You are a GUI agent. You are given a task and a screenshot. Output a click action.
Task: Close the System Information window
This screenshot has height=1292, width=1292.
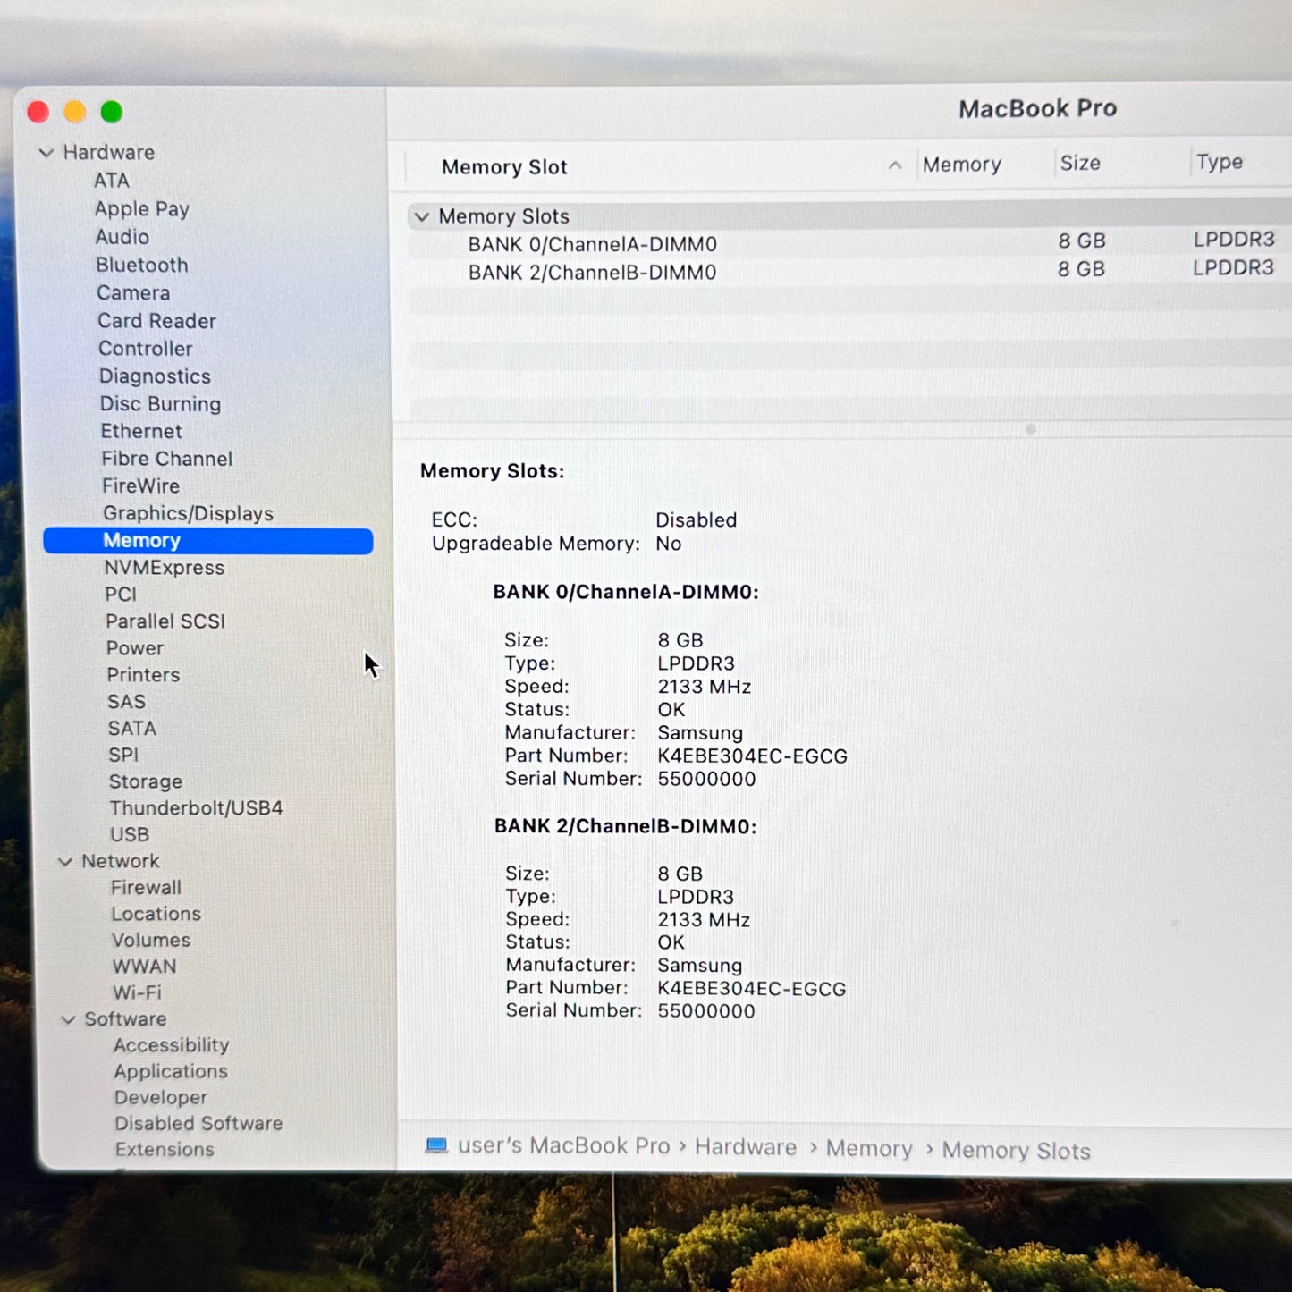[x=38, y=112]
